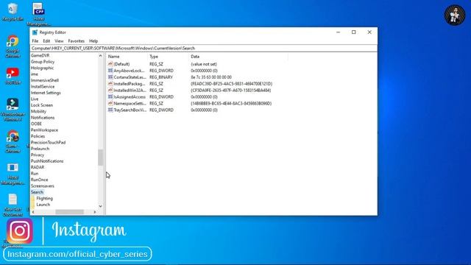Open the View menu
This screenshot has height=265, width=471.
59,41
